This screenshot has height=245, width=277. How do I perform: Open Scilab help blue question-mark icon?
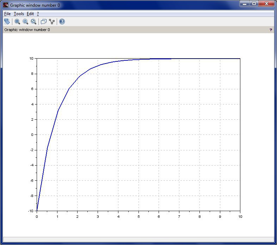[x=62, y=22]
